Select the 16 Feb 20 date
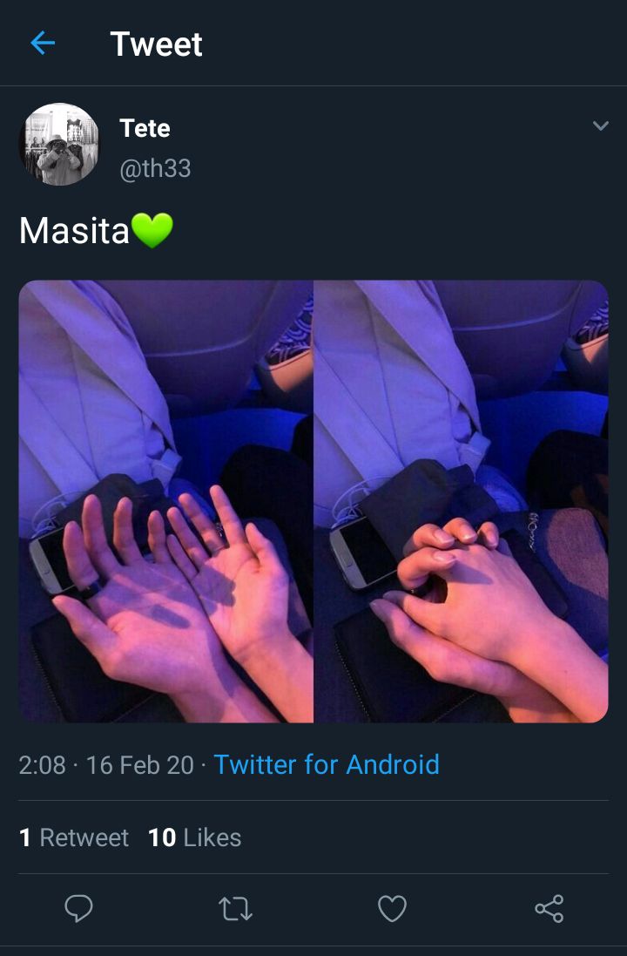 (139, 764)
